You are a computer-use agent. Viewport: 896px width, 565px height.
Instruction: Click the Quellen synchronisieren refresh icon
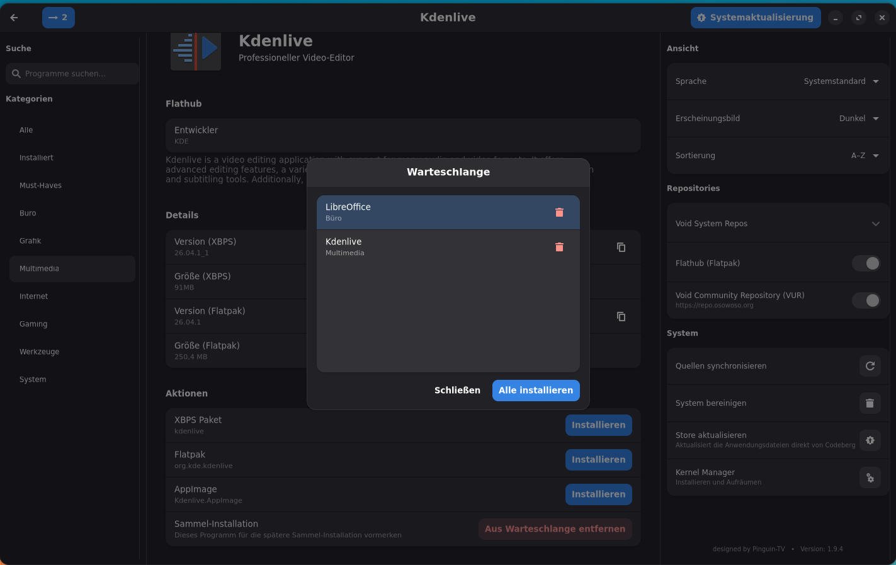870,366
